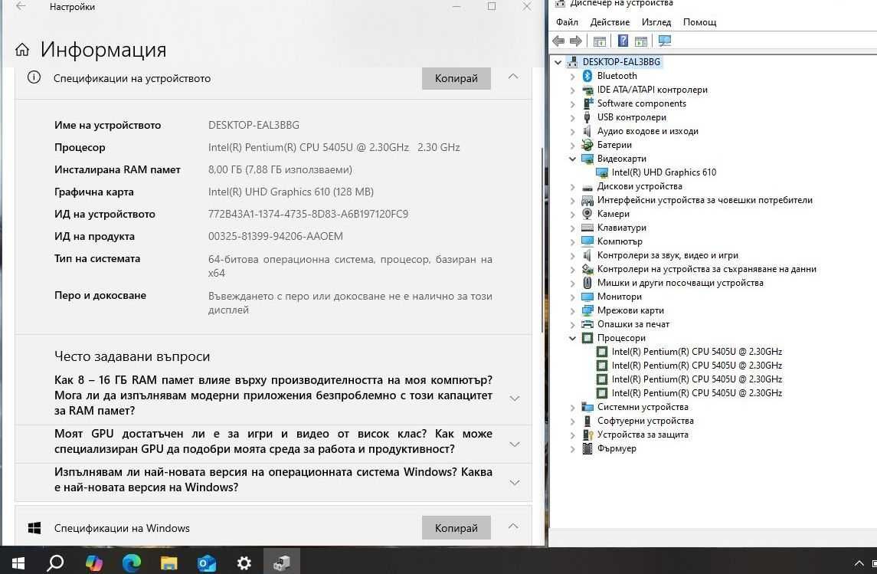Expand the Мрежови карти node
The height and width of the screenshot is (574, 877).
pyautogui.click(x=572, y=310)
